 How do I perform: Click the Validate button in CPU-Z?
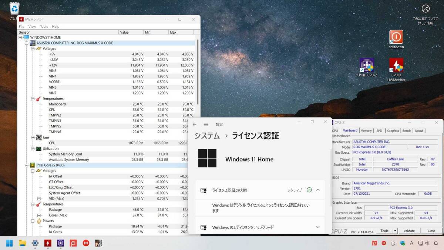[409, 231]
